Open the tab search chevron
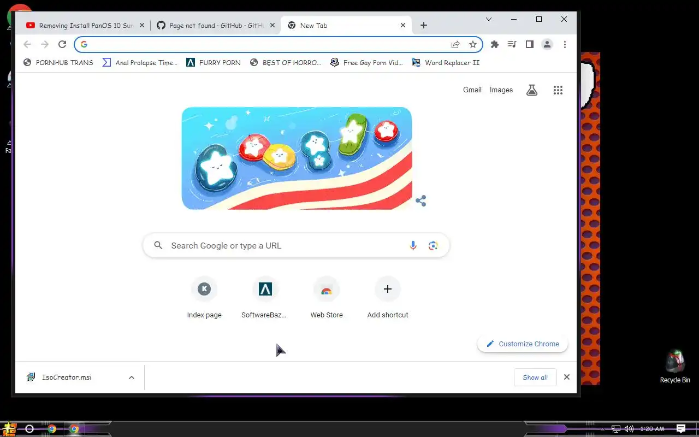 tap(489, 19)
